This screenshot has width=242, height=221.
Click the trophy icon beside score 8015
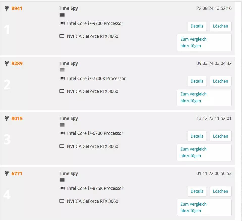7,118
